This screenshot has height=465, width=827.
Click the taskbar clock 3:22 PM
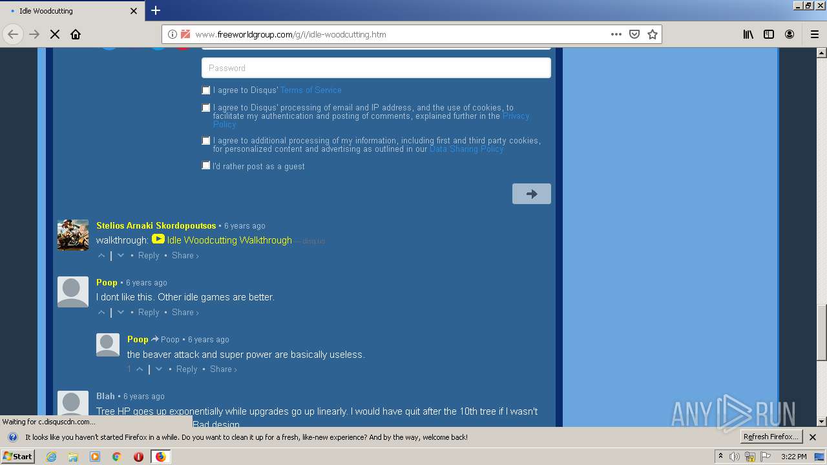793,457
